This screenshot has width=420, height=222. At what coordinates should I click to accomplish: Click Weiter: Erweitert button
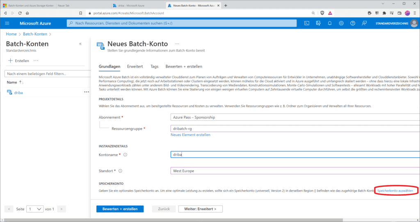point(200,209)
